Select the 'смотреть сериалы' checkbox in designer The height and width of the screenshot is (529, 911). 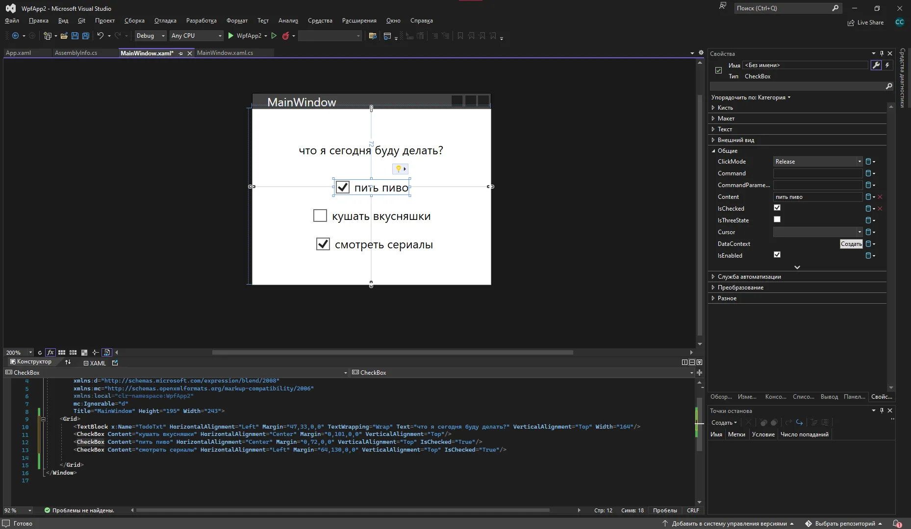coord(323,244)
